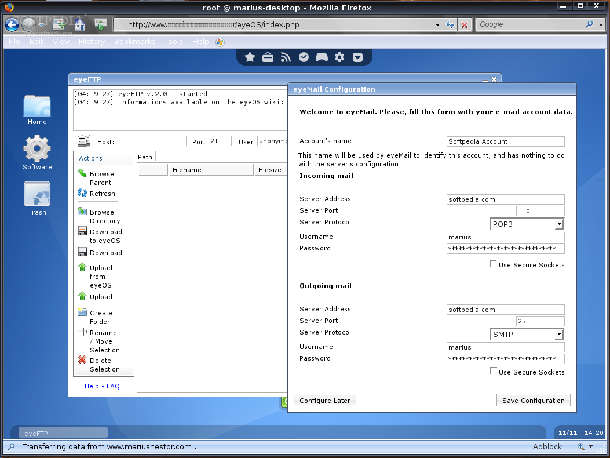Open the Software desktop gear icon
The width and height of the screenshot is (610, 458).
point(37,152)
